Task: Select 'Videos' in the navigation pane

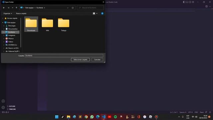Action: (11, 42)
